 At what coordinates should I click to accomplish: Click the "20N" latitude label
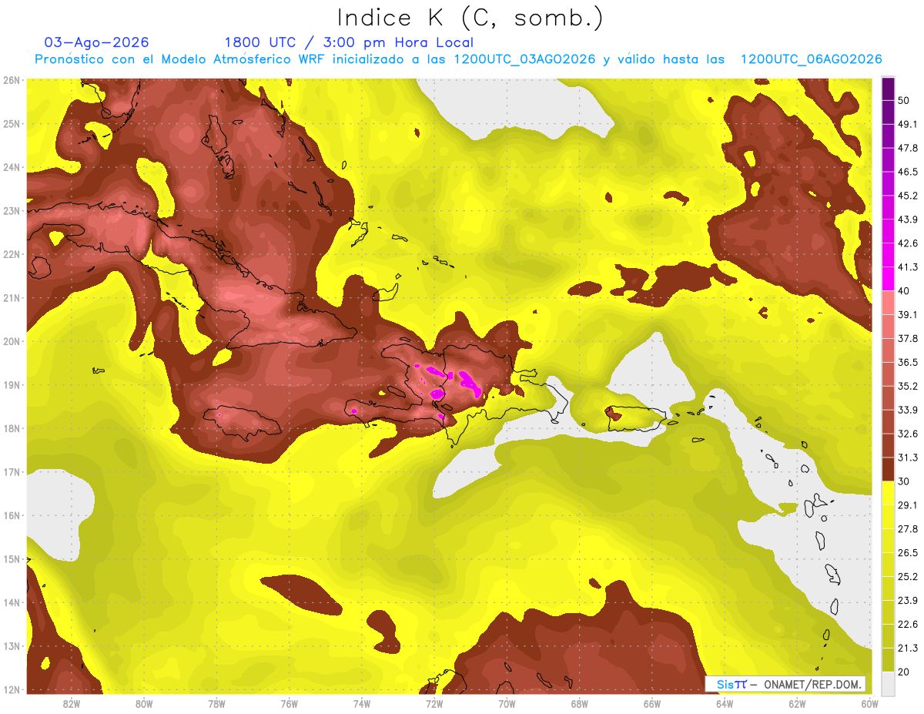pyautogui.click(x=11, y=341)
